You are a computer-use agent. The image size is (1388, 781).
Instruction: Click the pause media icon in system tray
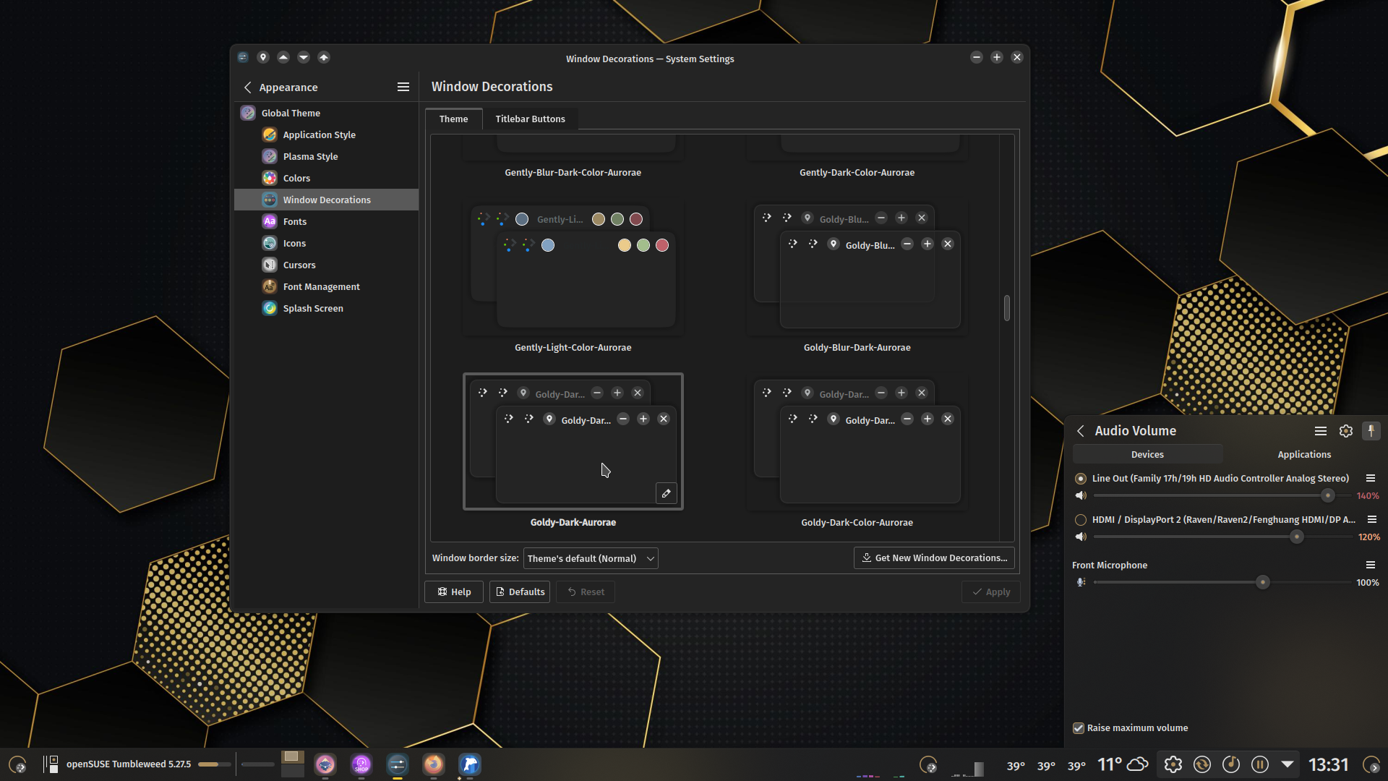(x=1260, y=764)
